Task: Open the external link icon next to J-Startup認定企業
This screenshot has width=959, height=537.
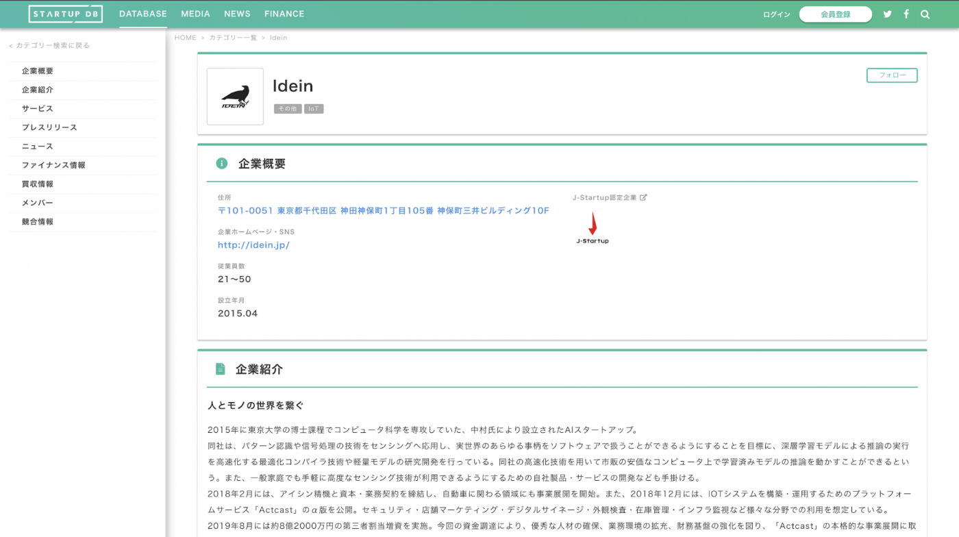Action: [643, 197]
